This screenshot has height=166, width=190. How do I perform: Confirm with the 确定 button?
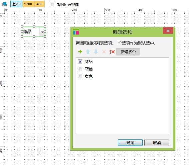(x=130, y=142)
